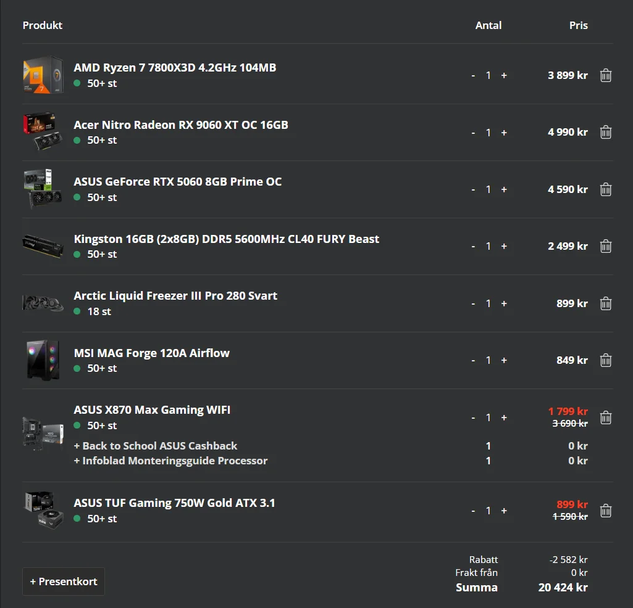Click the Rabatt amount -2 582 kr
Viewport: 633px width, 608px height.
coord(568,560)
